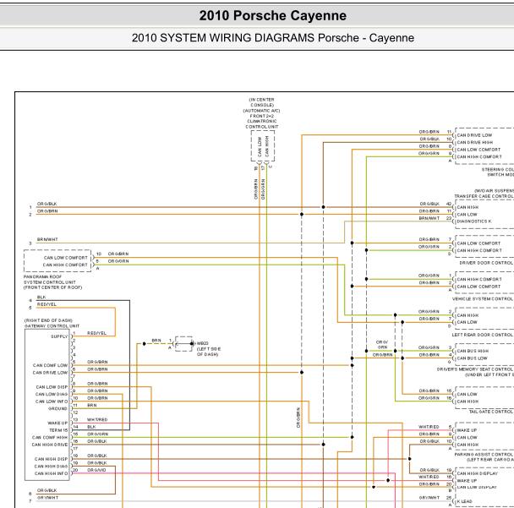Viewport: 514px width, 508px height.
Task: Click the "(RIGHT END OF DASH)" note
Action: [x=48, y=320]
